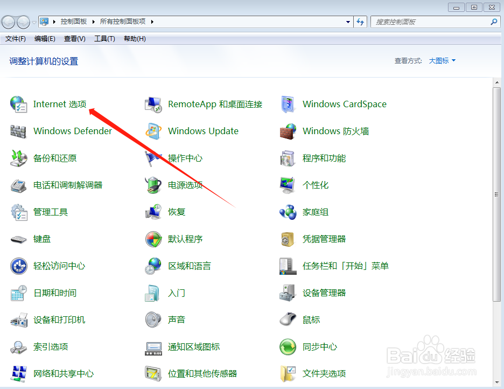Click the scrollbar down arrow

497,382
